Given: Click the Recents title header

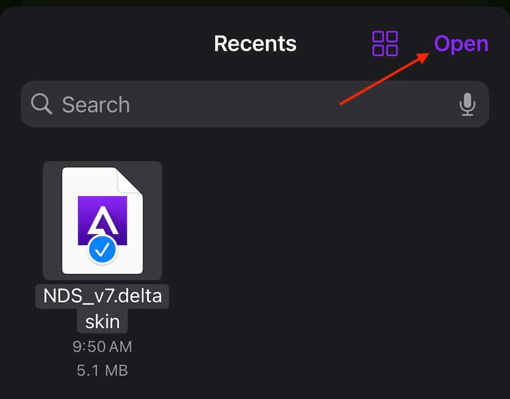Looking at the screenshot, I should (255, 44).
